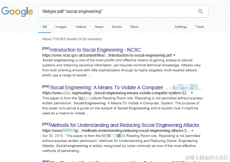Click PDF tag before 'Social Engineering: A Means'

pos(46,86)
